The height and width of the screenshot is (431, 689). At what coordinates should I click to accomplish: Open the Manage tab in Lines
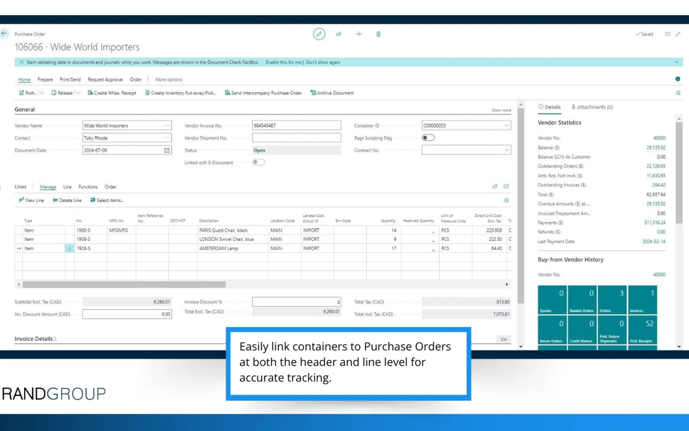click(x=48, y=187)
